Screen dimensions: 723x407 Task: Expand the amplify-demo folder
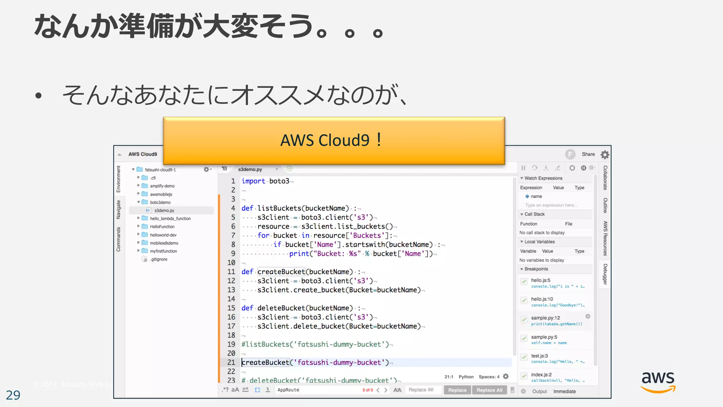[138, 186]
